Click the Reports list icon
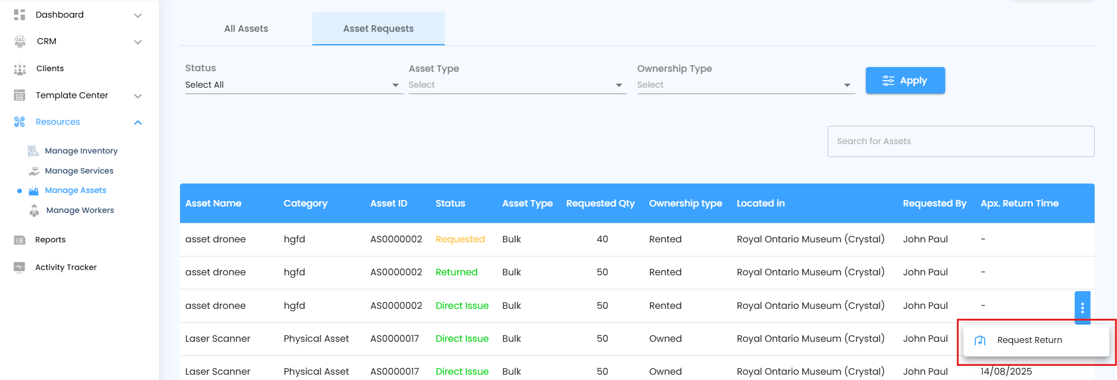This screenshot has width=1117, height=380. [19, 240]
